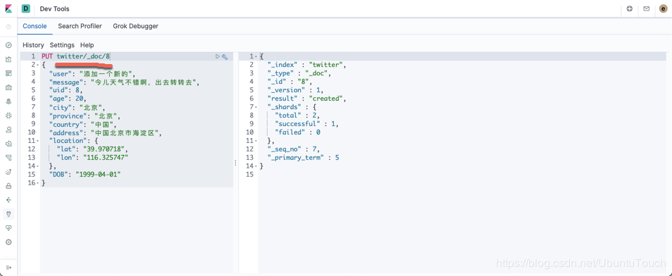
Task: Open Stack Monitoring heartbeat icon
Action: point(8,228)
